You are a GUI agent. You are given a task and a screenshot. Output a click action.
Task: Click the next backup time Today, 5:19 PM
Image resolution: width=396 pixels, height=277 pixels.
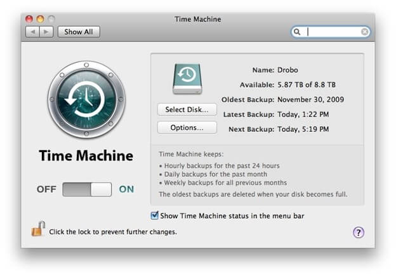coord(303,129)
